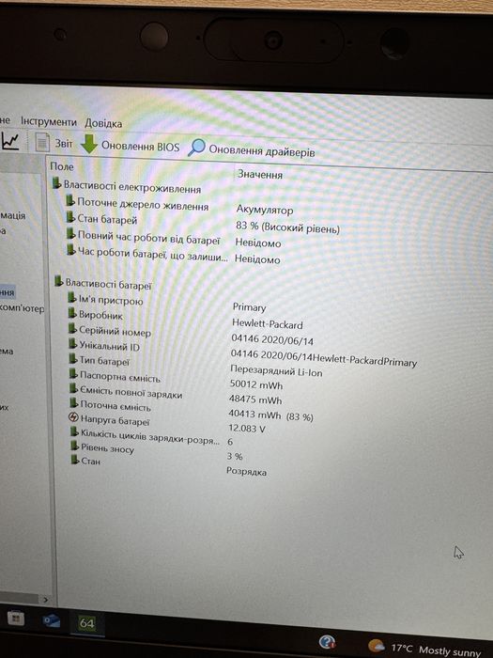Open the Outlook mail taskbar icon
The height and width of the screenshot is (658, 493).
[x=52, y=620]
